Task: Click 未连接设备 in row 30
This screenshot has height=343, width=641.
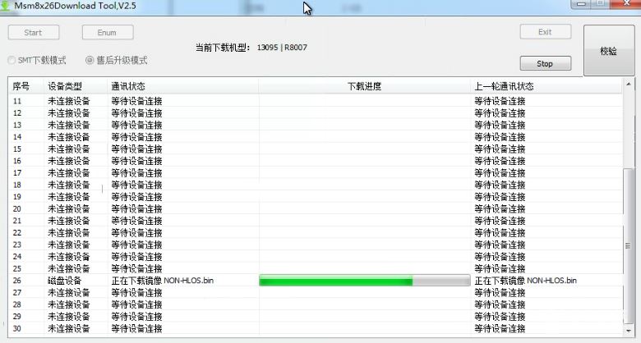Action: pos(69,329)
